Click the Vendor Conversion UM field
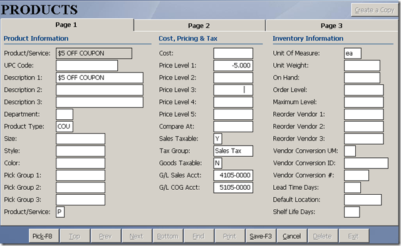 point(350,151)
